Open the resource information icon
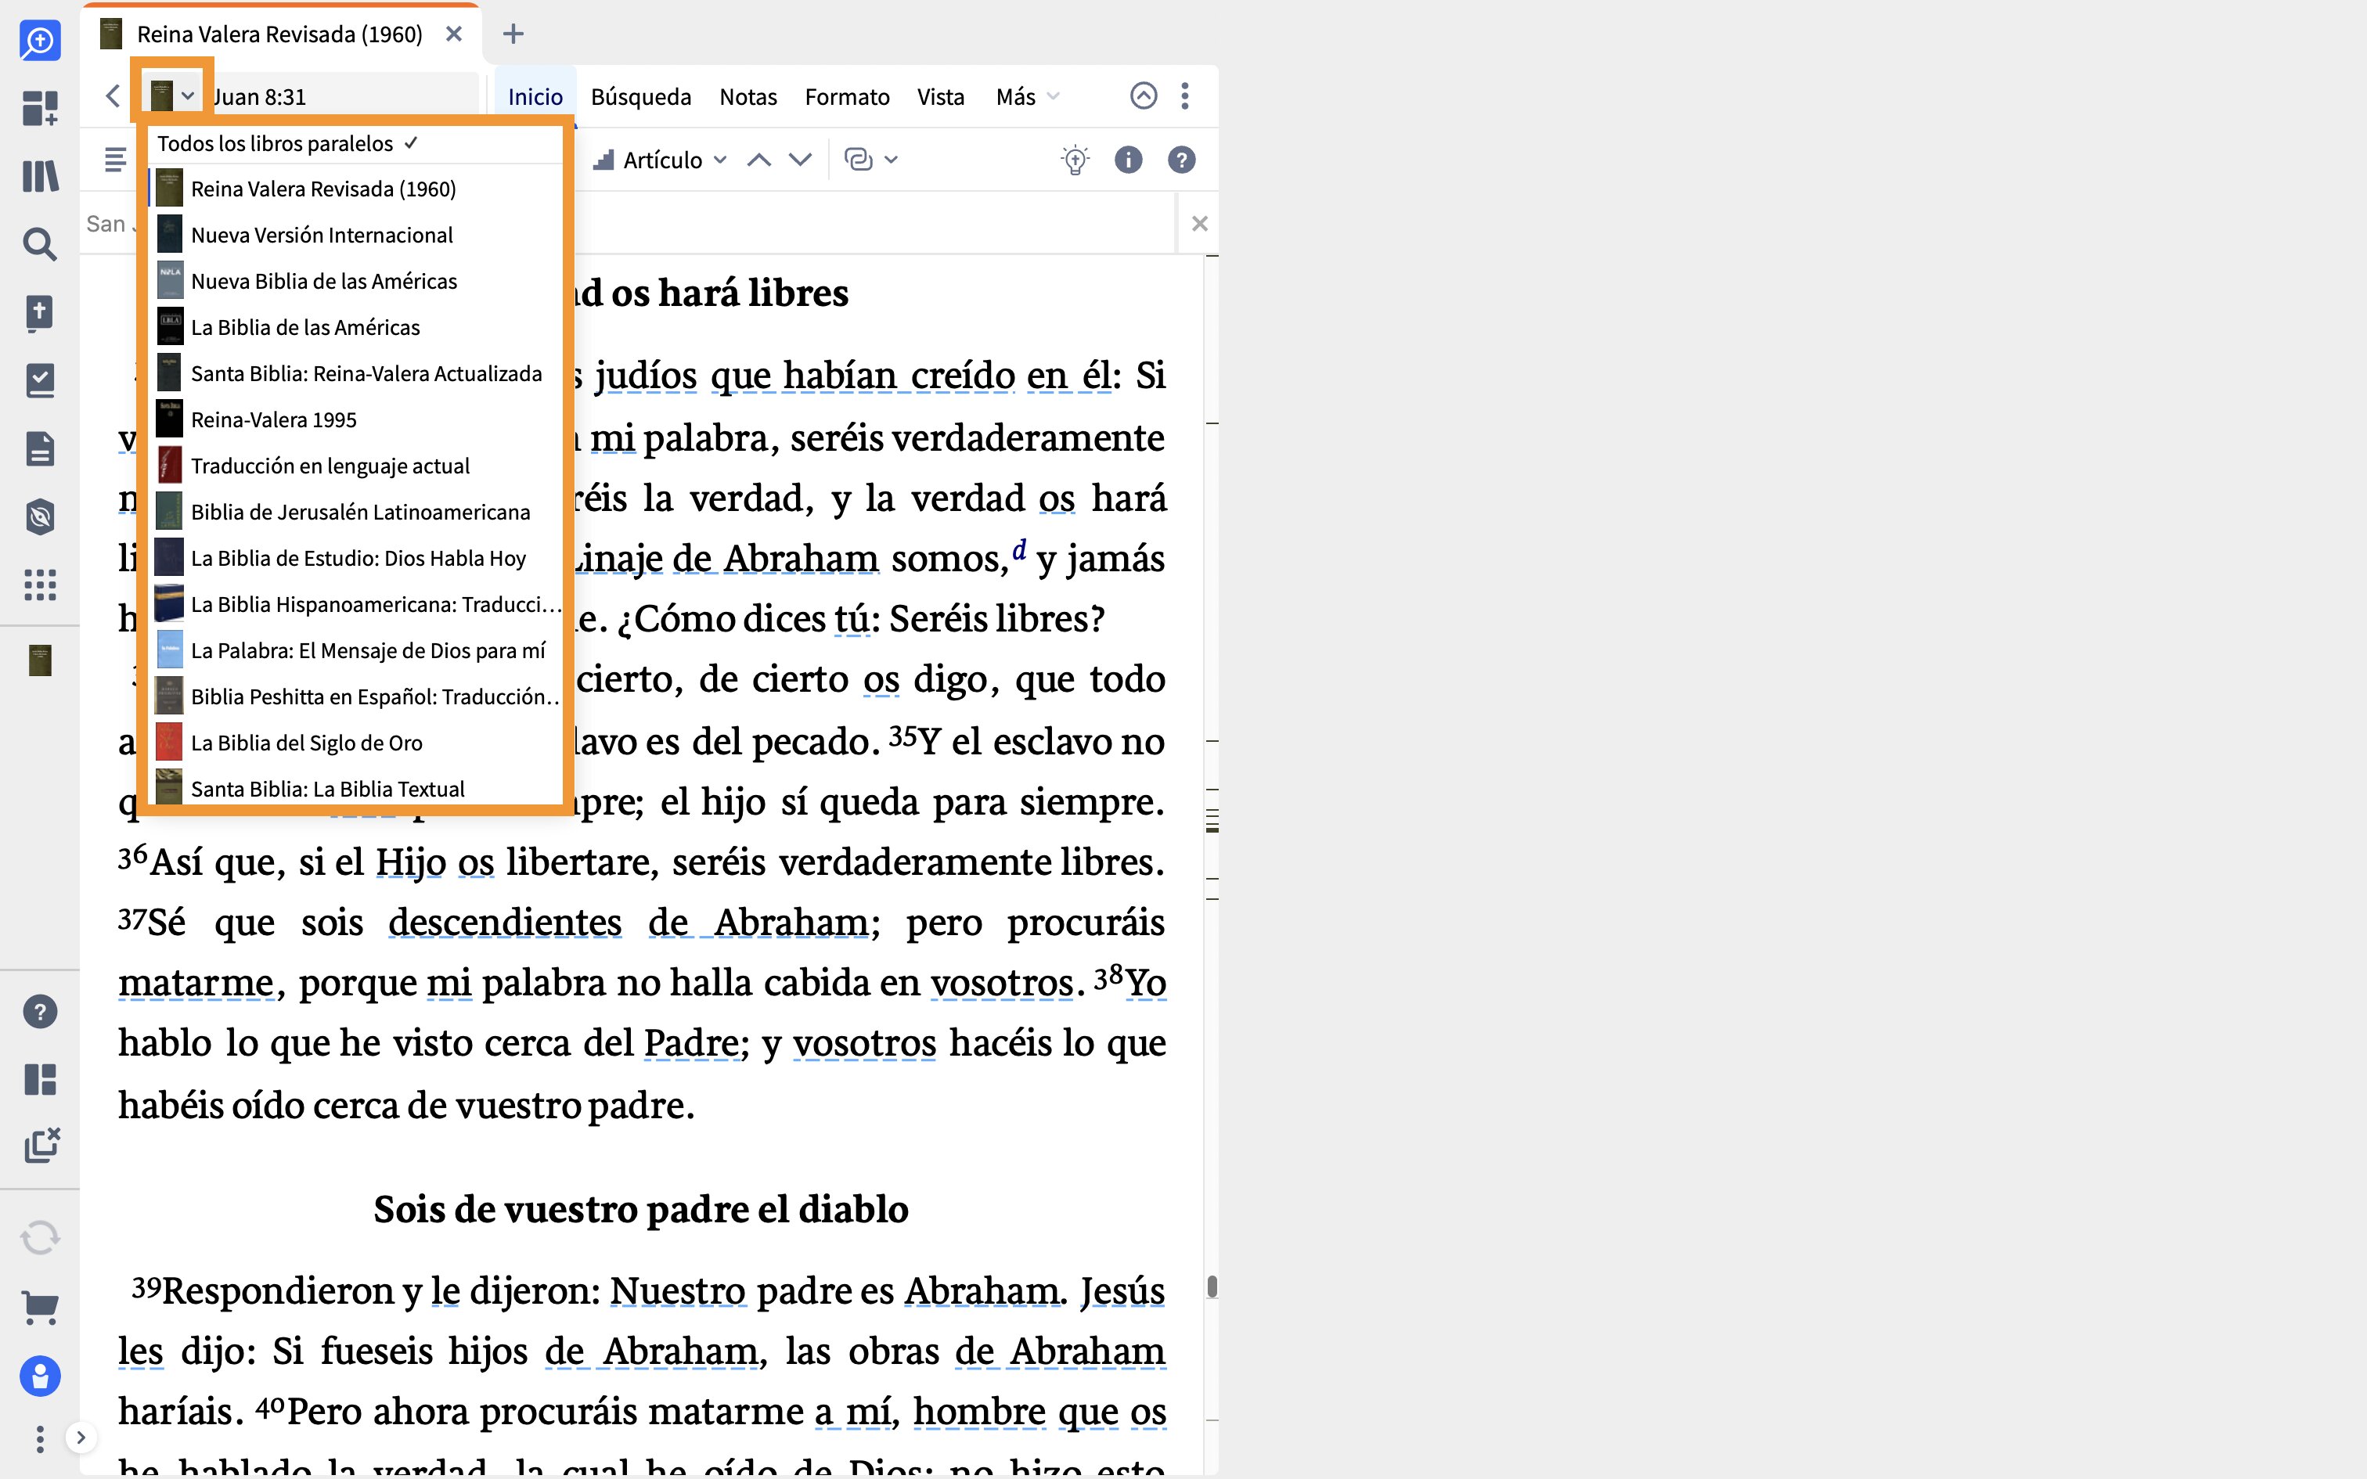This screenshot has width=2367, height=1479. 1128,160
